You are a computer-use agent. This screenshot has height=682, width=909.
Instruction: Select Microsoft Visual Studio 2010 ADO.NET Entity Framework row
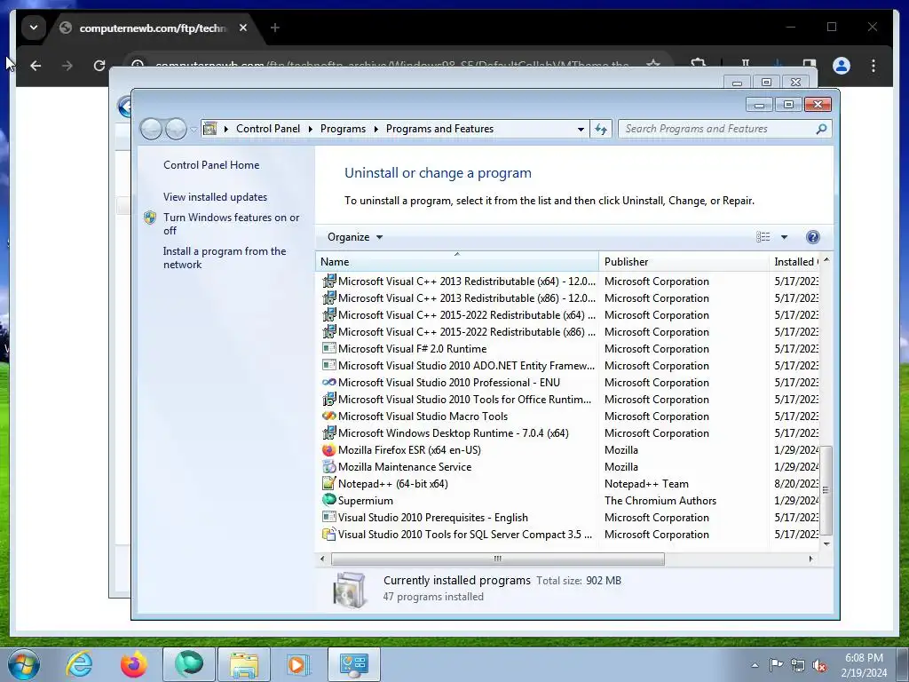click(x=569, y=365)
